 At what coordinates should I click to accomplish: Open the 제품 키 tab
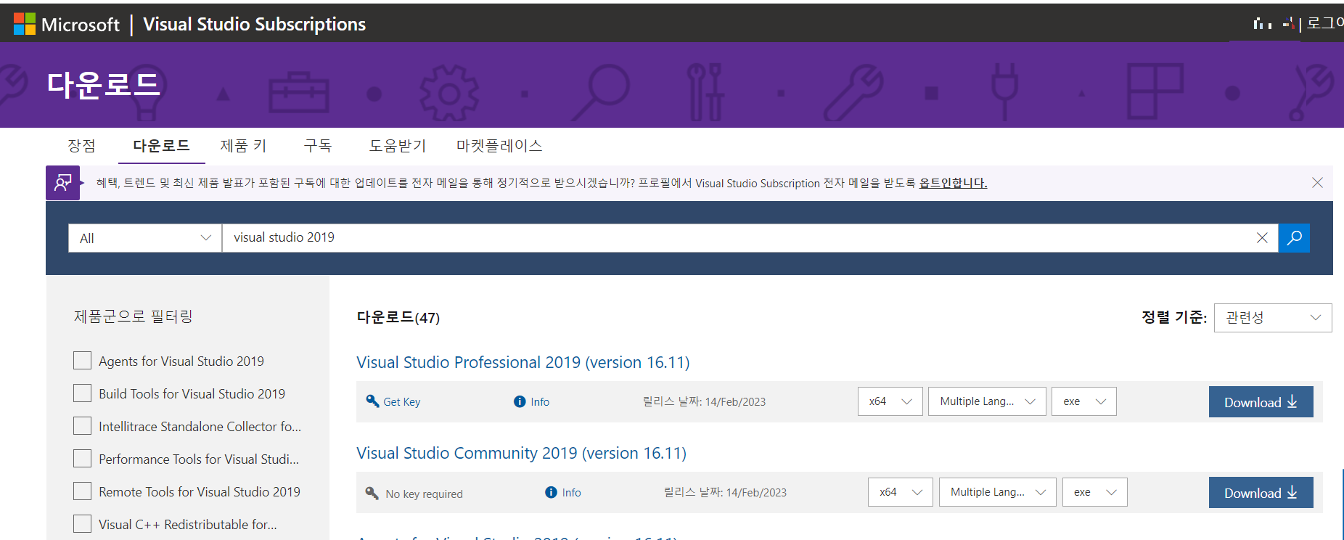coord(244,146)
